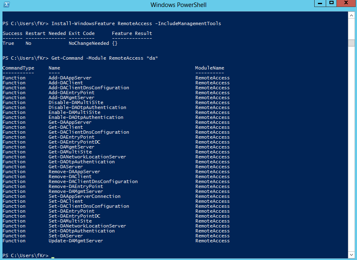Click the Install-WindowsFeature command text
The width and height of the screenshot is (357, 260).
136,23
